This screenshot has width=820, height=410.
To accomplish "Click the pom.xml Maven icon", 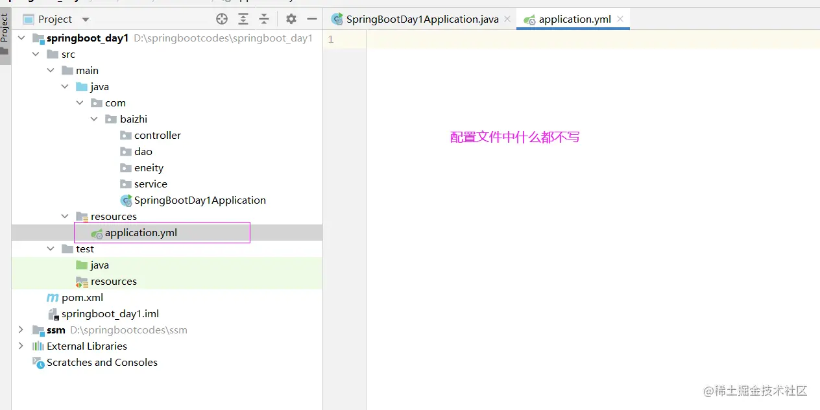I will pyautogui.click(x=52, y=297).
